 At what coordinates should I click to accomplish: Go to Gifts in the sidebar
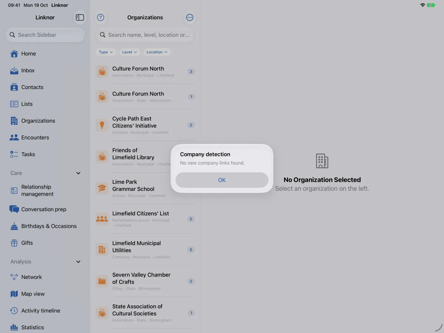pos(45,243)
